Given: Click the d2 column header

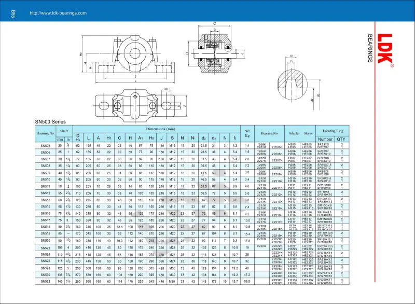Looking at the screenshot, I should [203, 138].
